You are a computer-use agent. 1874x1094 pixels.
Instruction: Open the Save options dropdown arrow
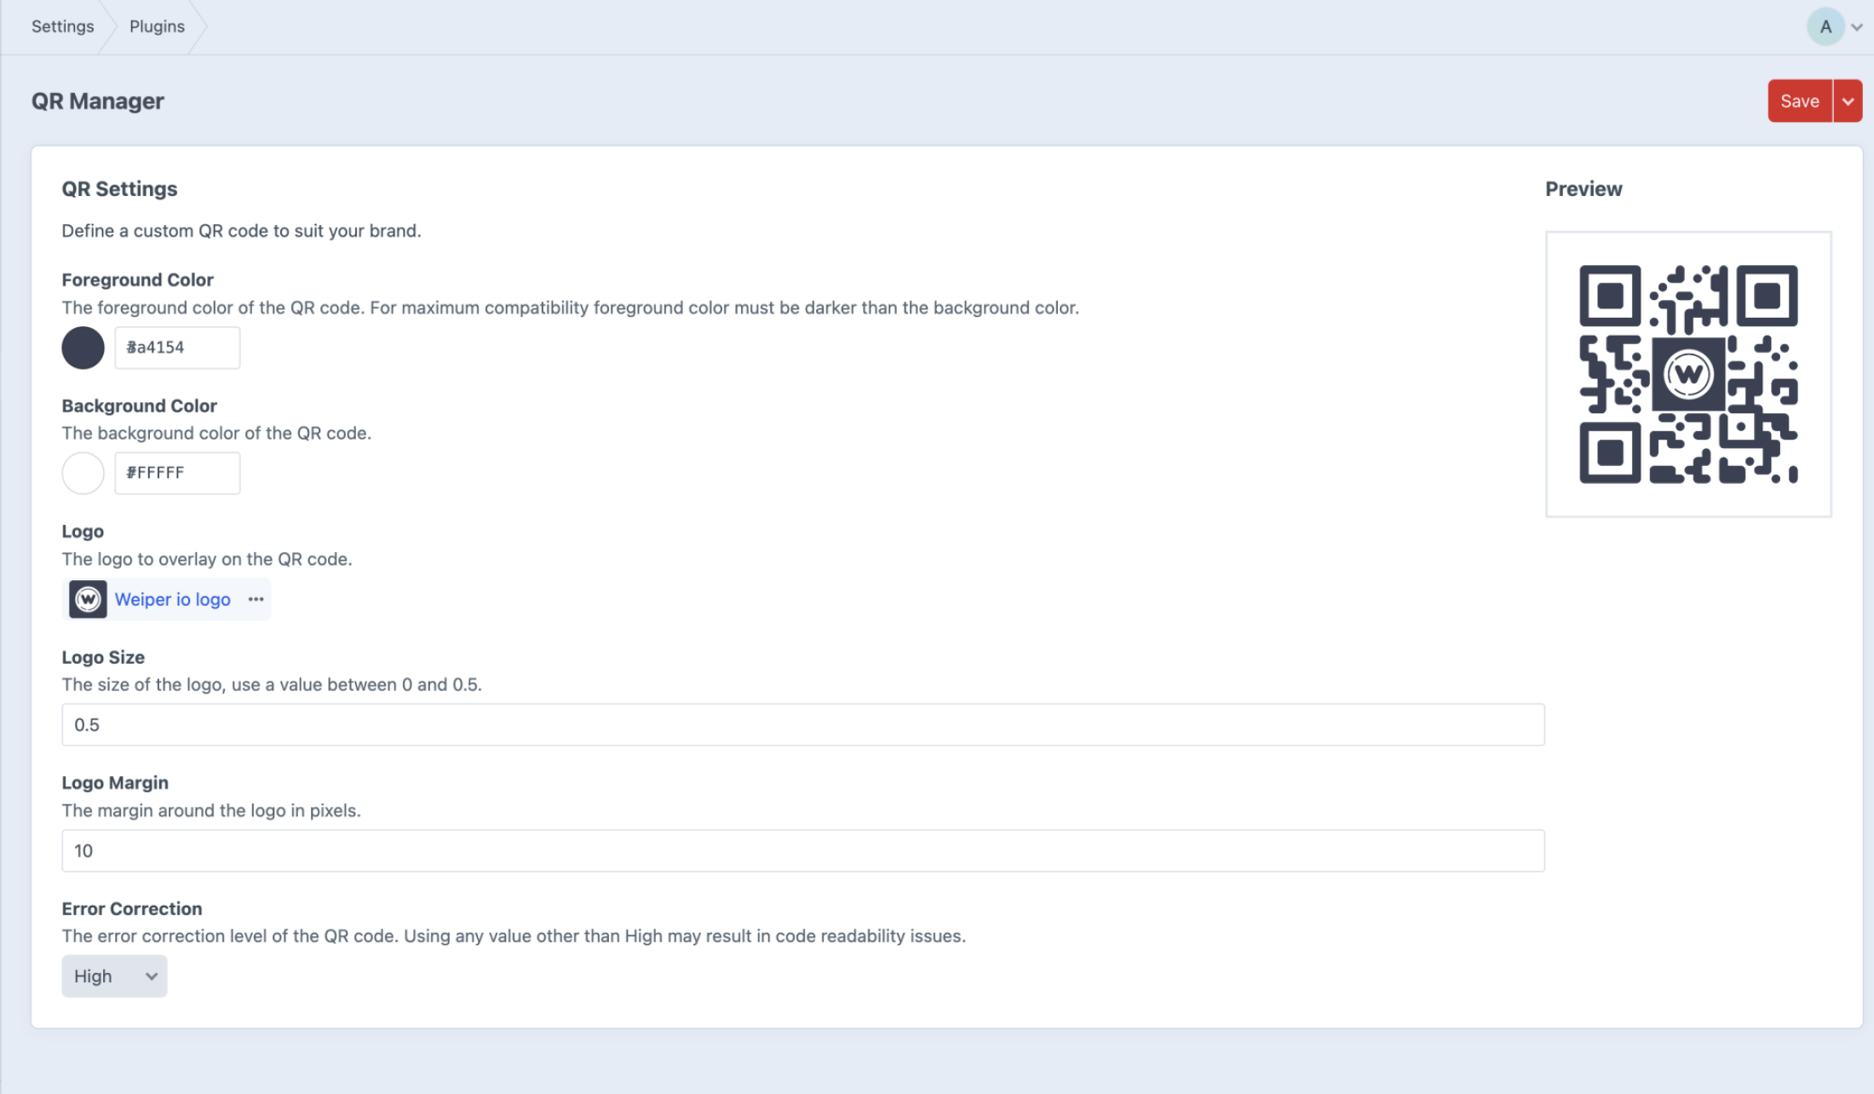1848,101
